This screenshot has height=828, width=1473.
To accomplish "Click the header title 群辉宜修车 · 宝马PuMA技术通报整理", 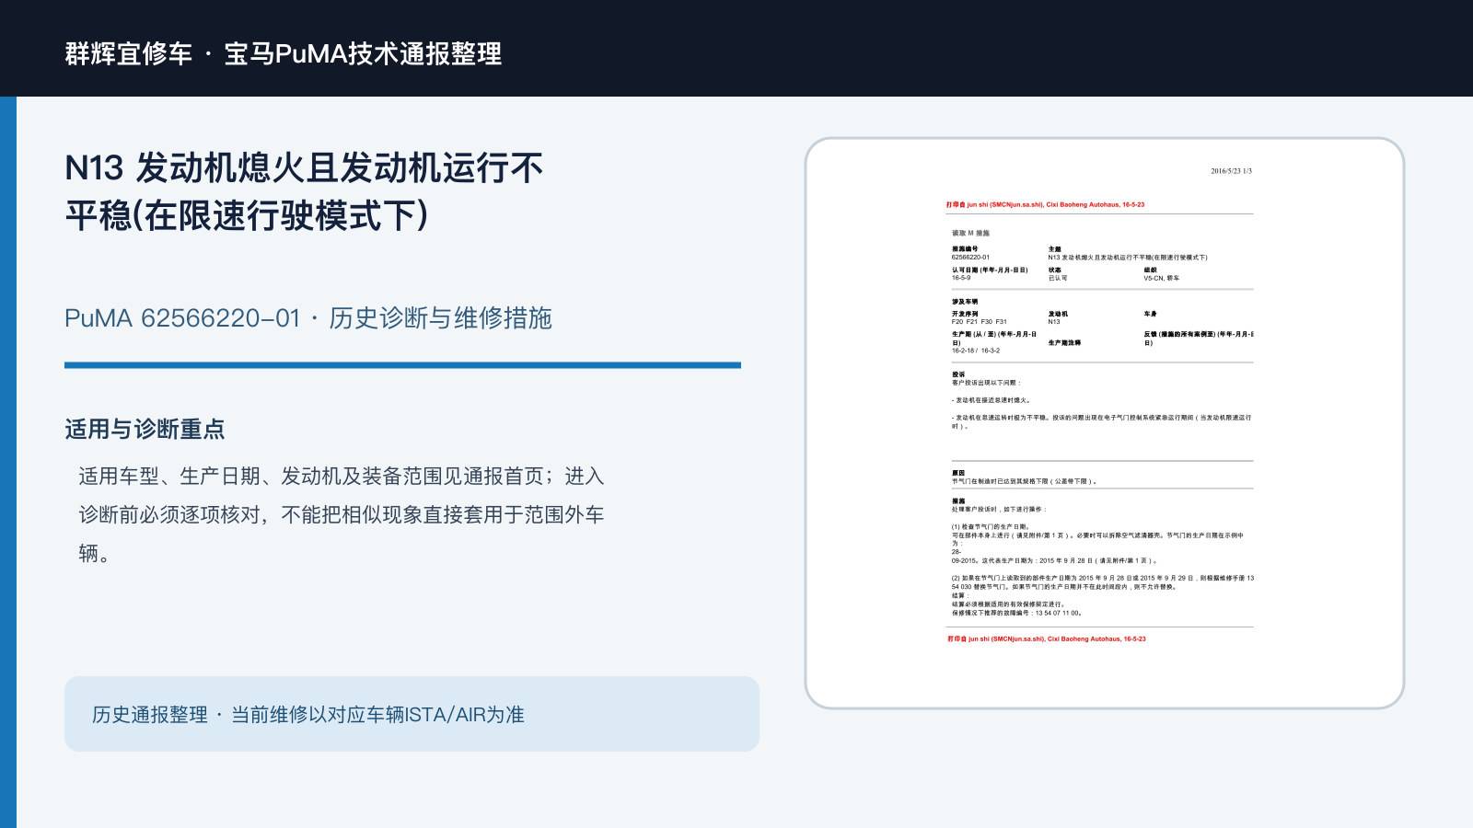I will (x=284, y=53).
